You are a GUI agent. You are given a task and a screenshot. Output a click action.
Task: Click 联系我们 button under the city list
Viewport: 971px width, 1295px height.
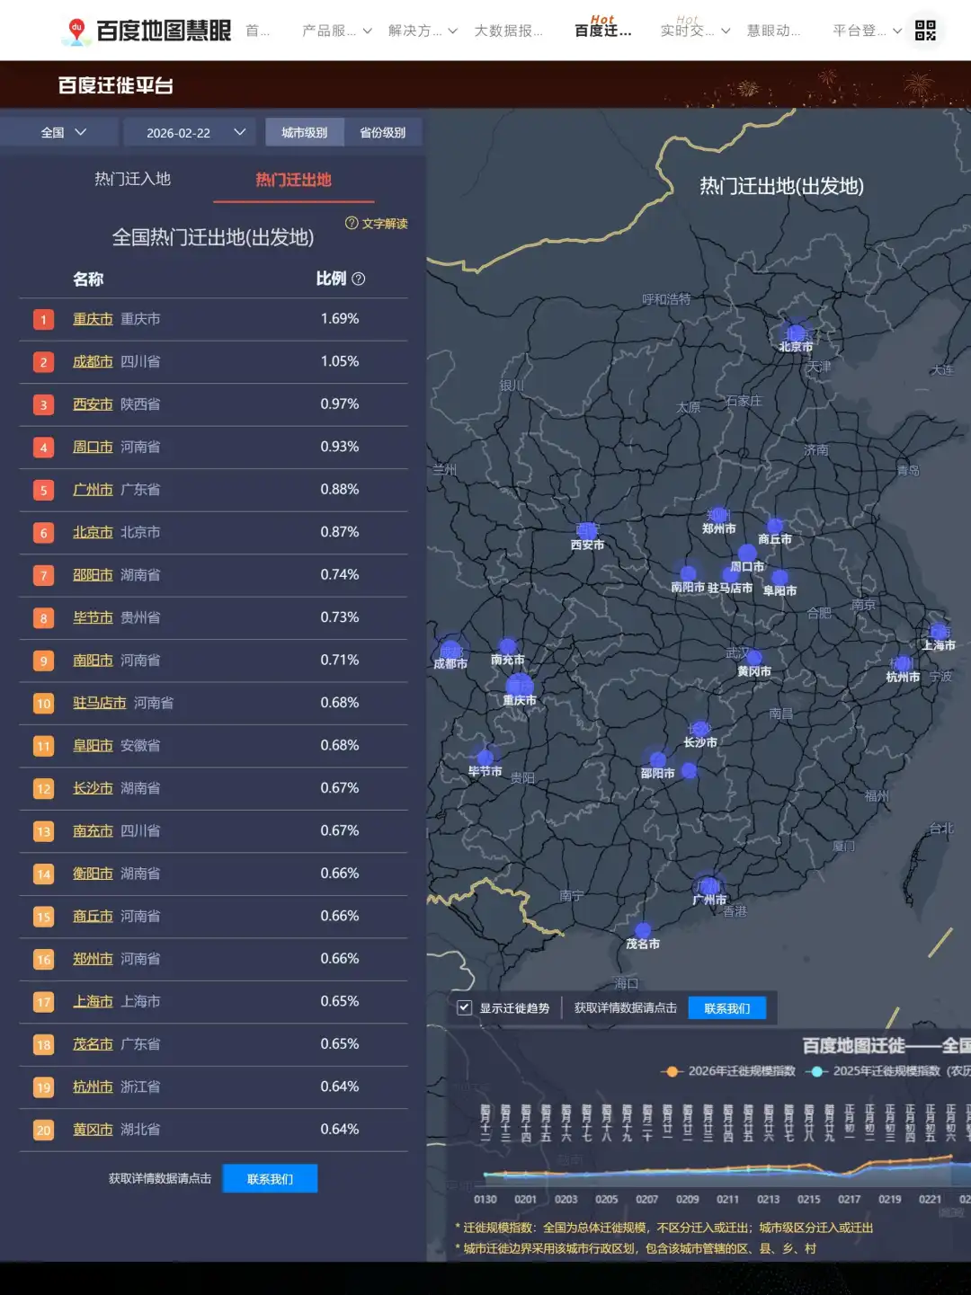(270, 1178)
